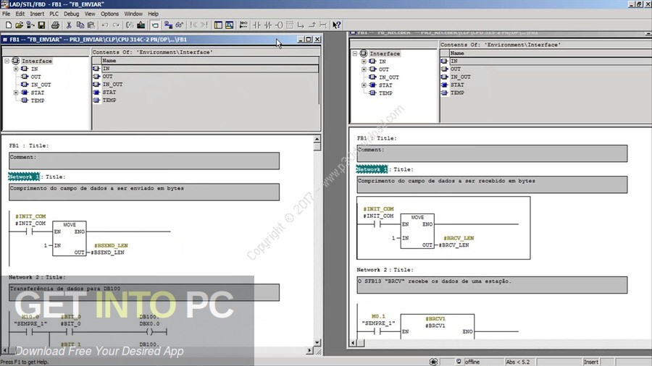652x366 pixels.
Task: Maximize the FB_ENVIAR child window
Action: coord(309,40)
